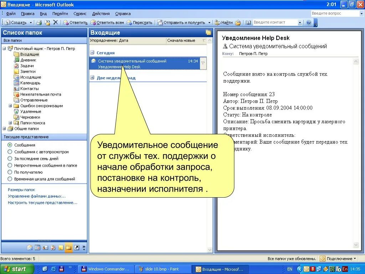
Task: Click Настроить текущее представление link
Action: tap(43, 203)
